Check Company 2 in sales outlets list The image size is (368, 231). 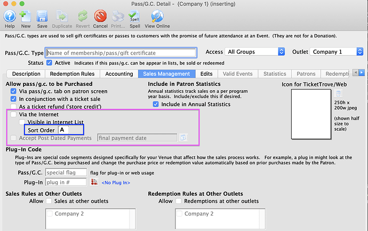tap(50, 213)
